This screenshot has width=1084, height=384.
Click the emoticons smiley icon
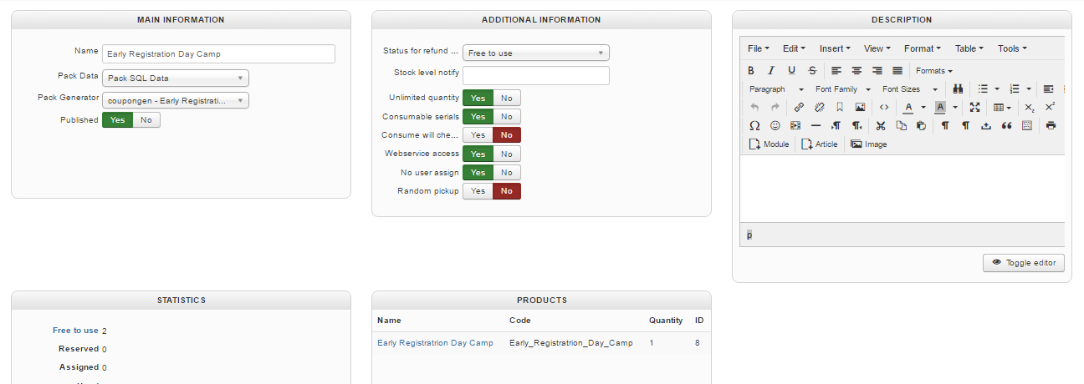click(775, 126)
